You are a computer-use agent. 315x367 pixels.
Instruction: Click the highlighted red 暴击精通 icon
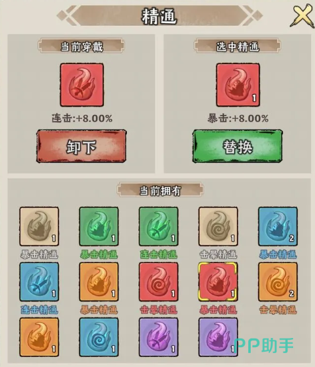pos(218,282)
